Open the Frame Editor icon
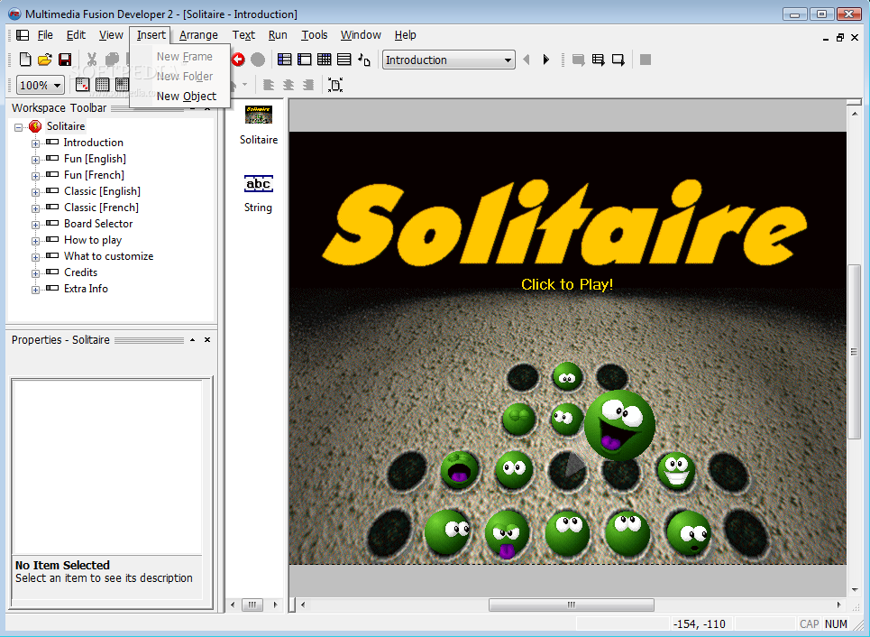870x637 pixels. (305, 60)
